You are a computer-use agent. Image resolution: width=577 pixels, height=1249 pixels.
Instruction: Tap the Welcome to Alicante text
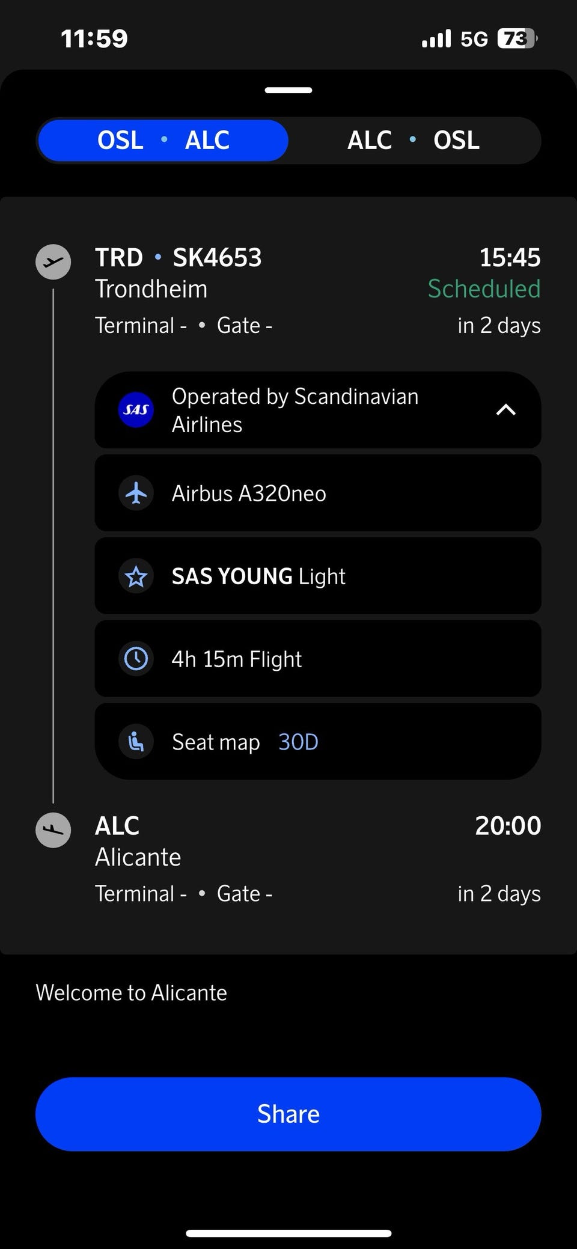tap(132, 992)
